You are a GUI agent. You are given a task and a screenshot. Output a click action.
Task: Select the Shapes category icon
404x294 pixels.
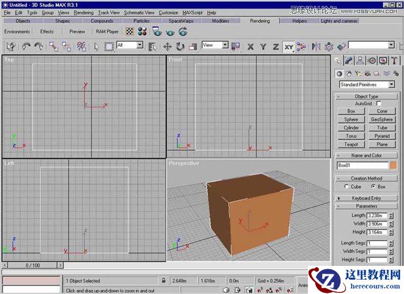pyautogui.click(x=348, y=74)
